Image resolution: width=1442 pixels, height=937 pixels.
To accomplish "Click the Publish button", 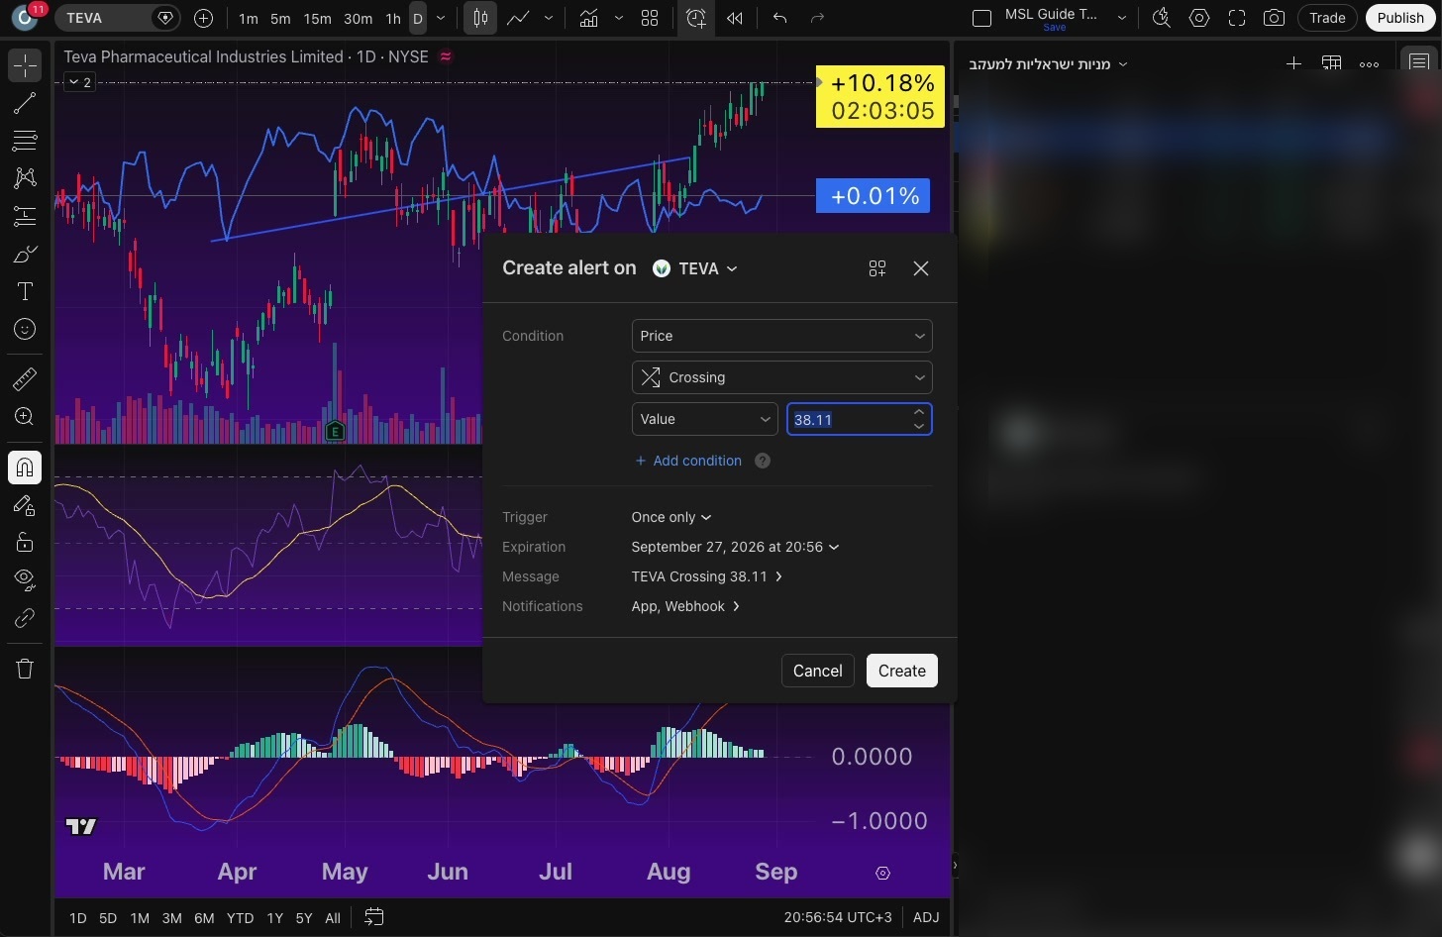I will coord(1399,18).
